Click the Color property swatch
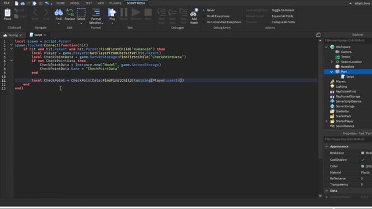The width and height of the screenshot is (372, 209). (363, 167)
